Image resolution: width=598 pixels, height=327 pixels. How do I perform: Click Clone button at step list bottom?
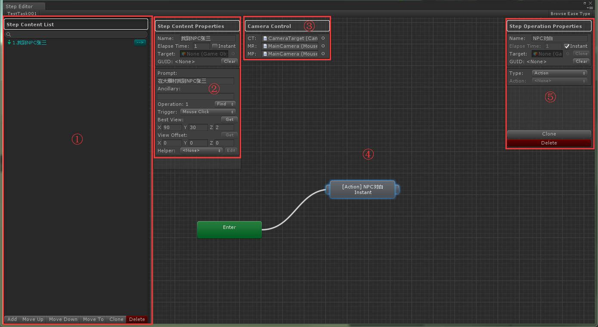click(116, 319)
